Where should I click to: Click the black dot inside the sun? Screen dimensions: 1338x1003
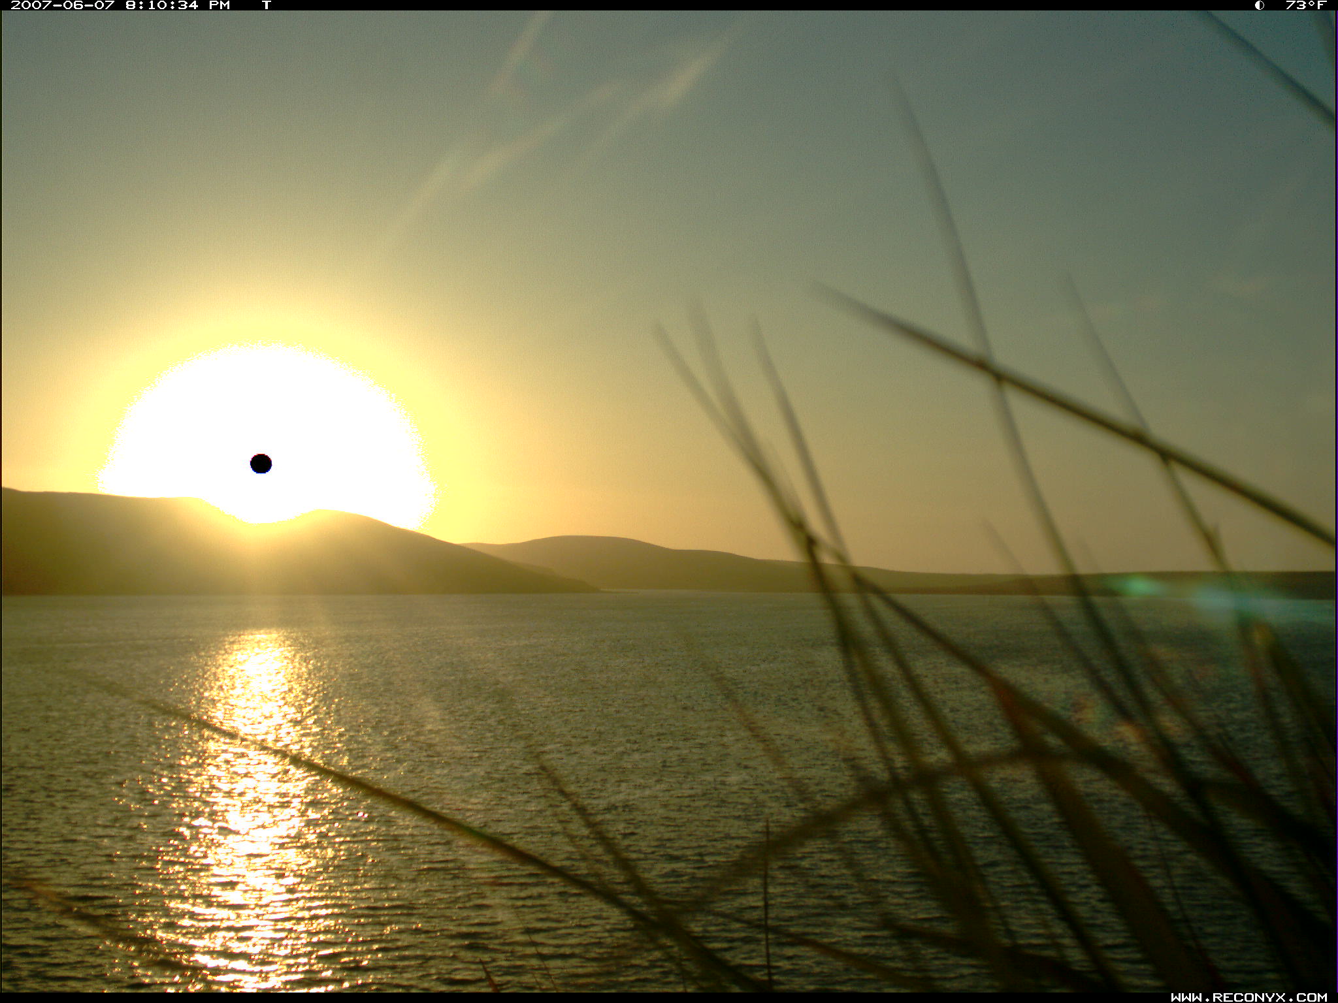point(261,464)
